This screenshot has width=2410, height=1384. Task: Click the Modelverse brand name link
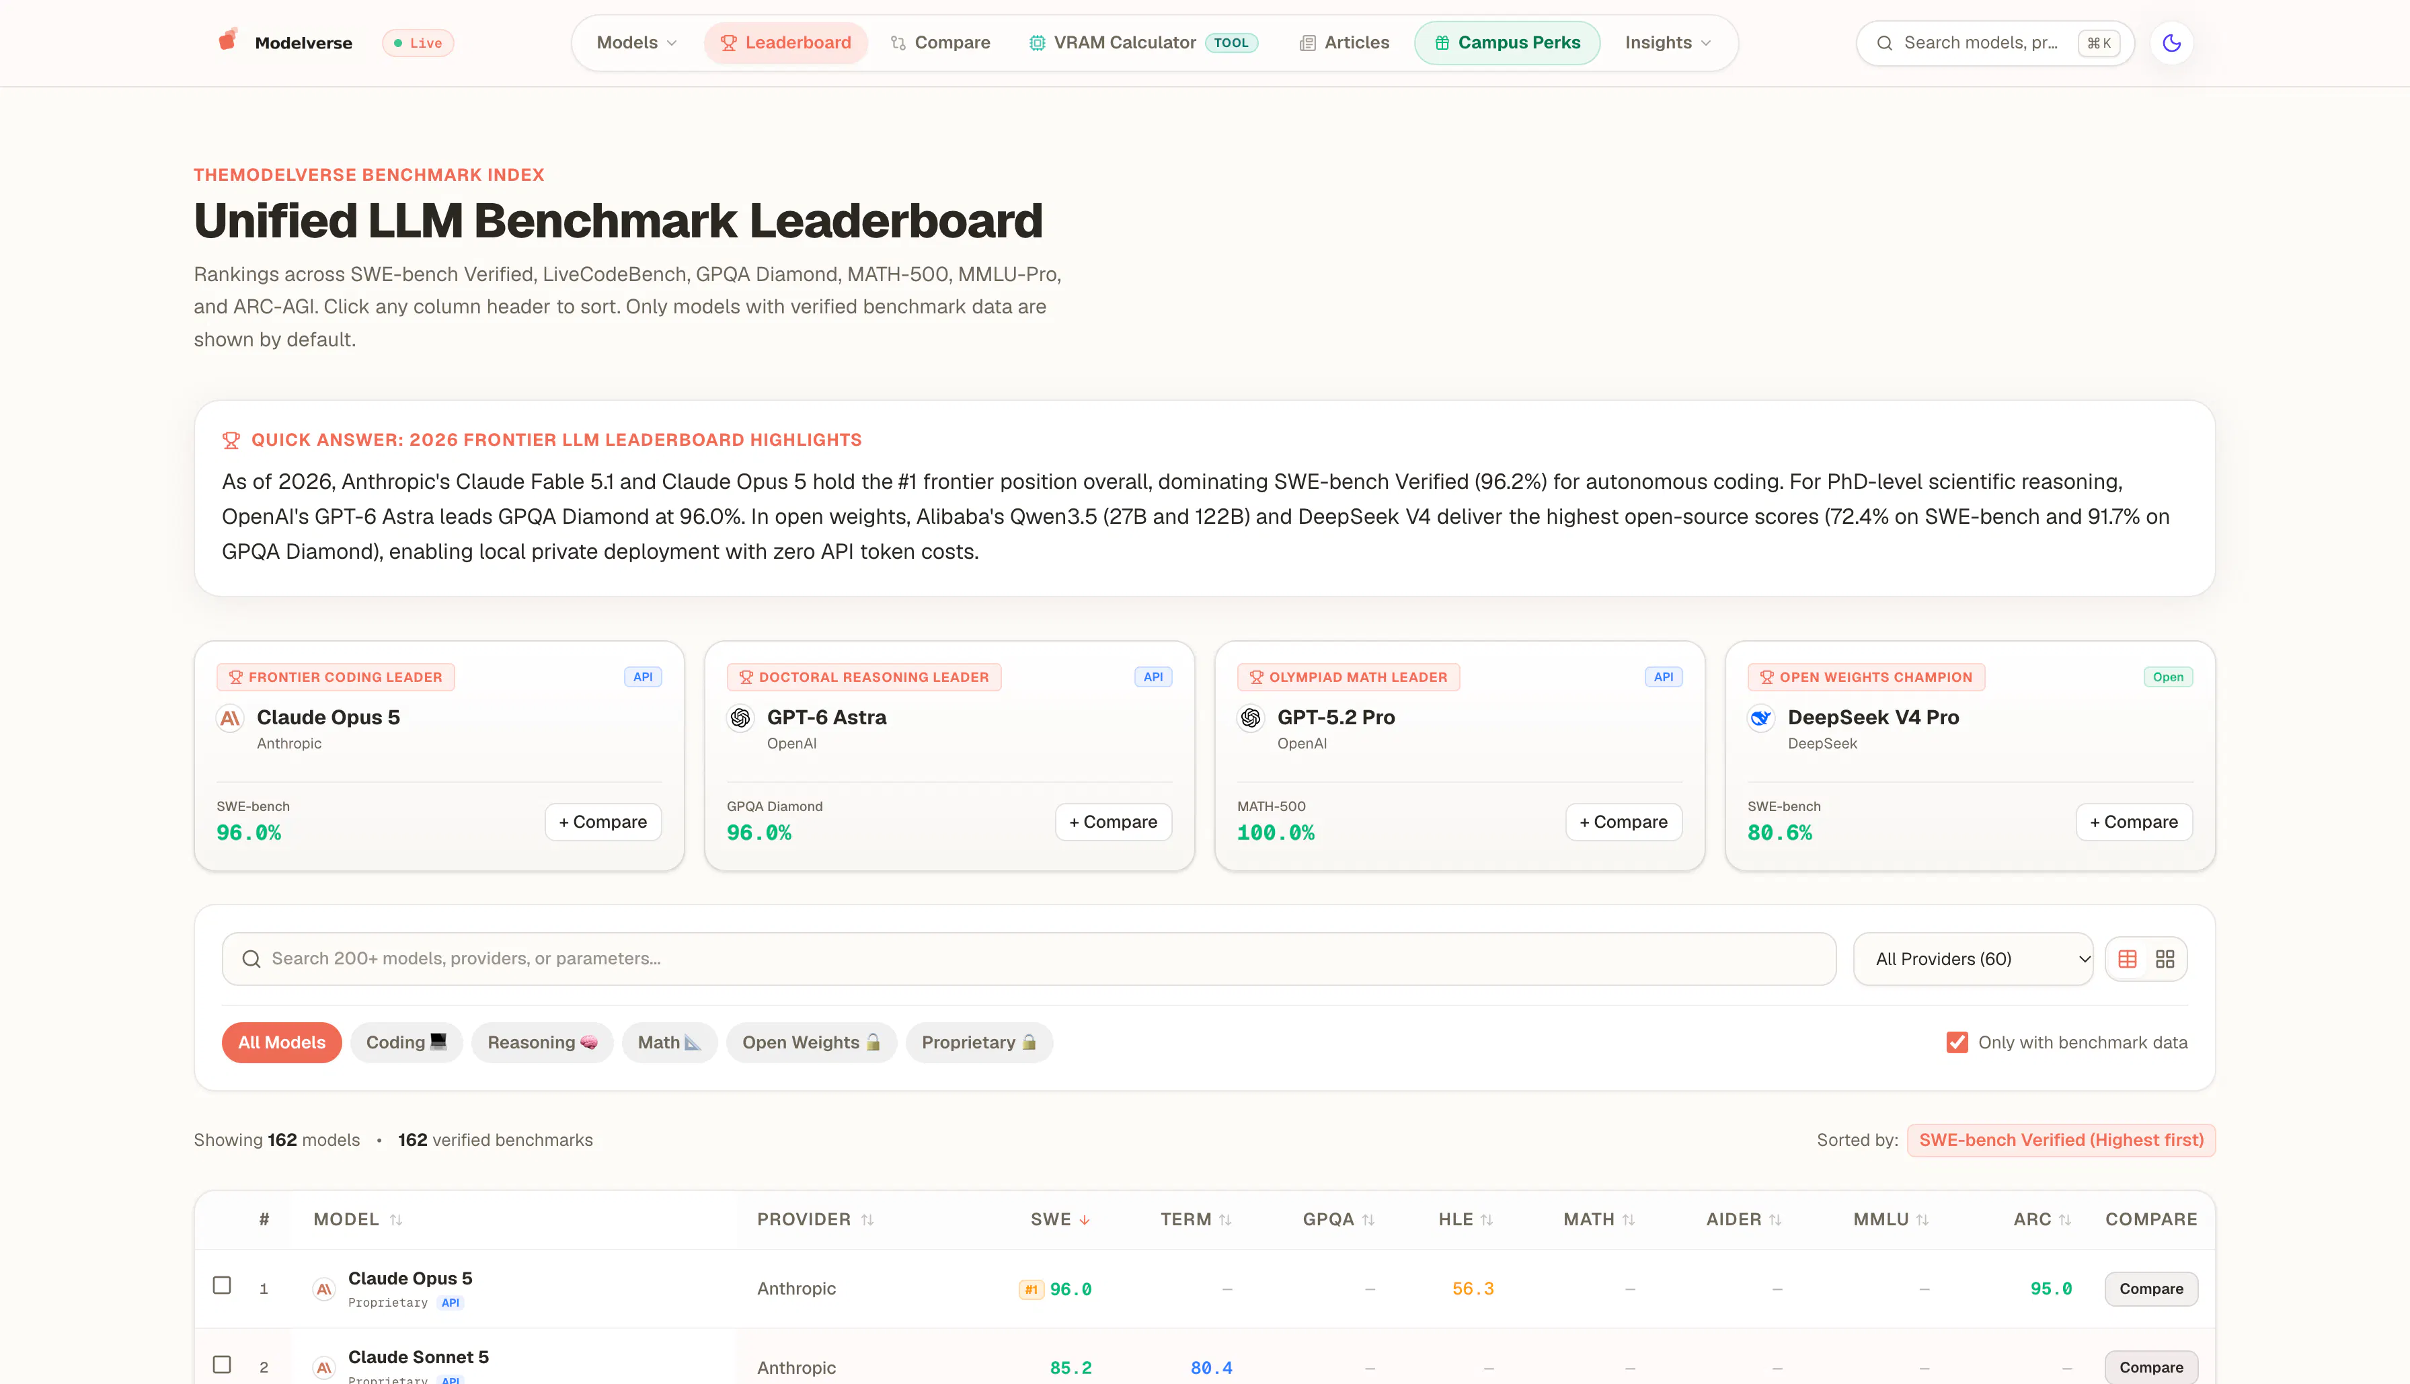coord(303,43)
